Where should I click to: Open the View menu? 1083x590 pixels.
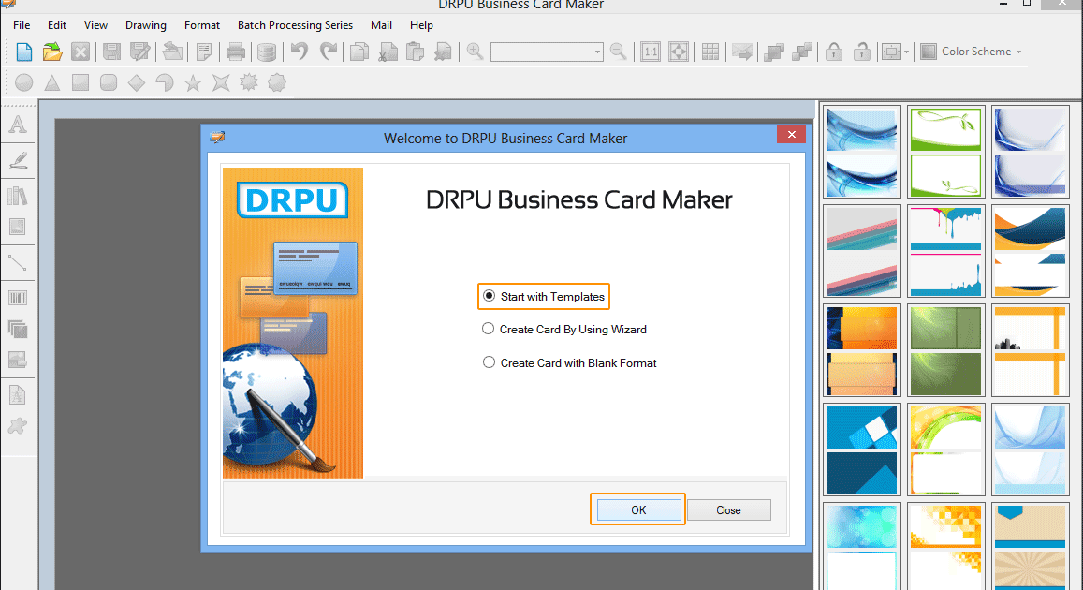coord(95,25)
